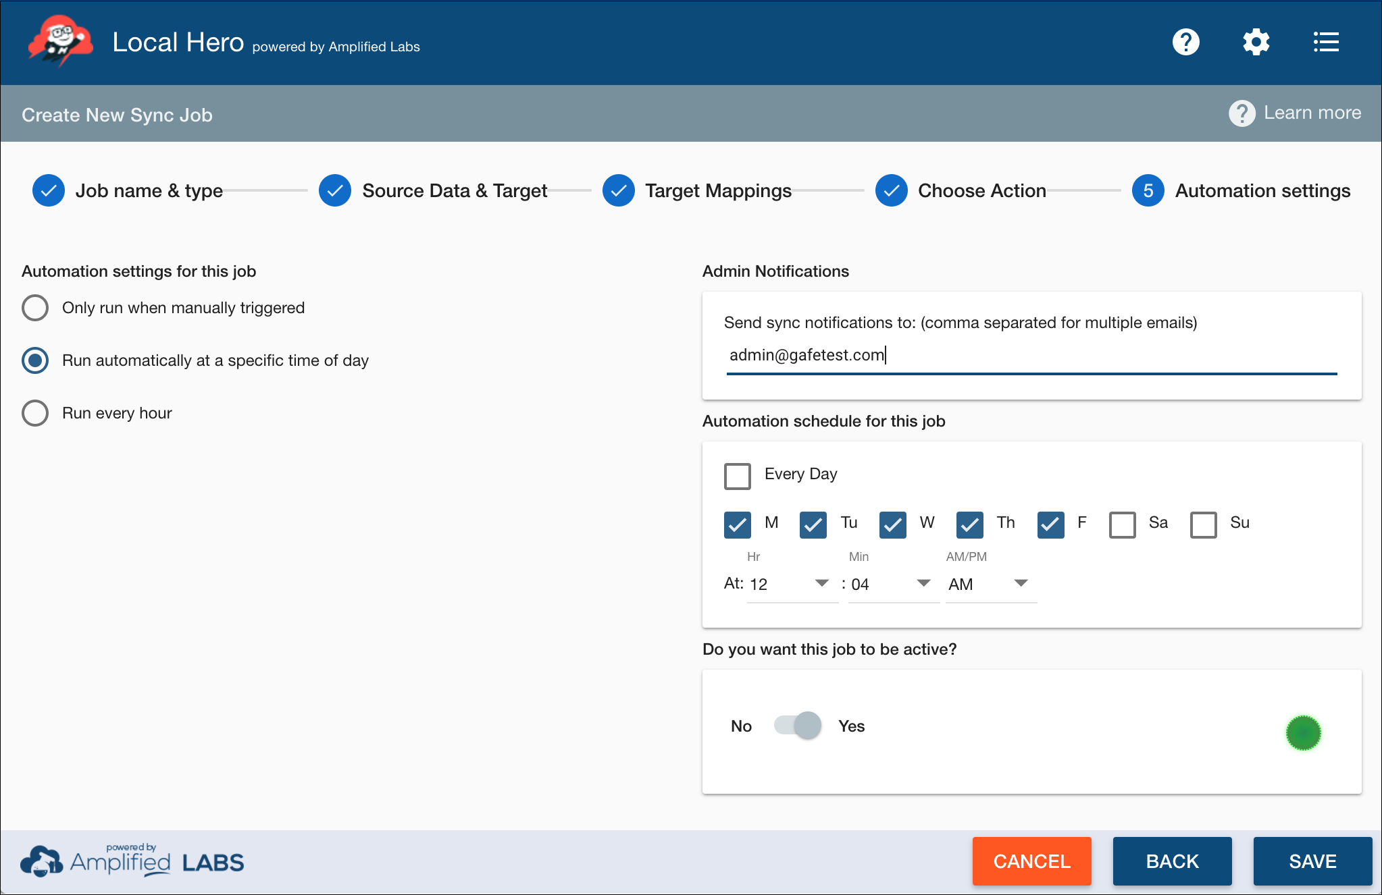Screen dimensions: 1382x895
Task: Enable the Saturday checkbox
Action: (1122, 525)
